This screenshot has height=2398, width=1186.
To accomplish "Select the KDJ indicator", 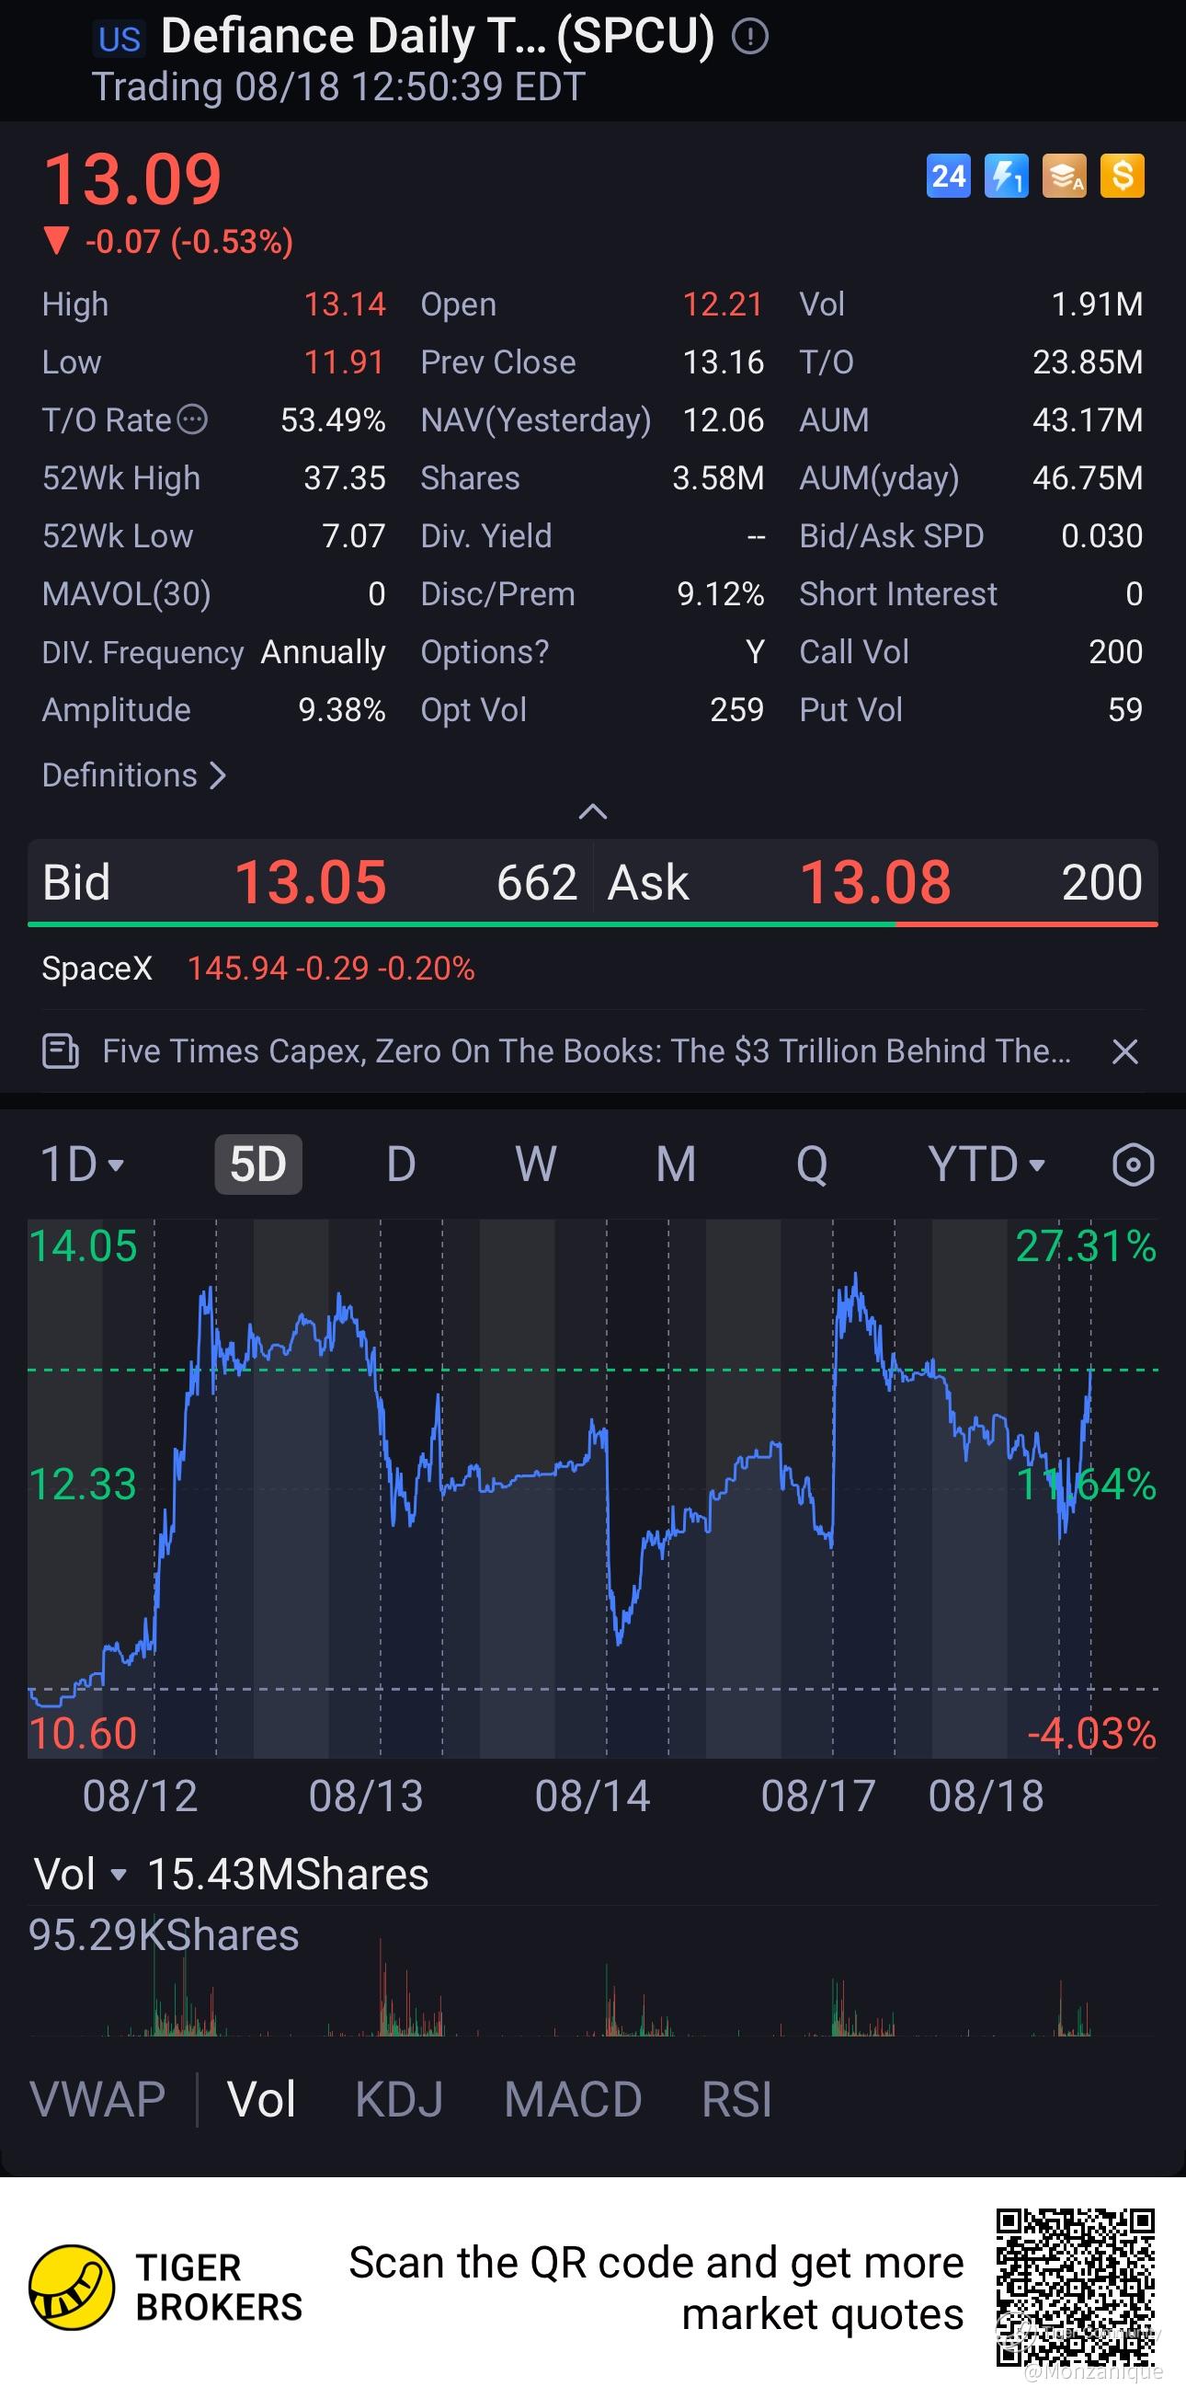I will click(x=399, y=2099).
